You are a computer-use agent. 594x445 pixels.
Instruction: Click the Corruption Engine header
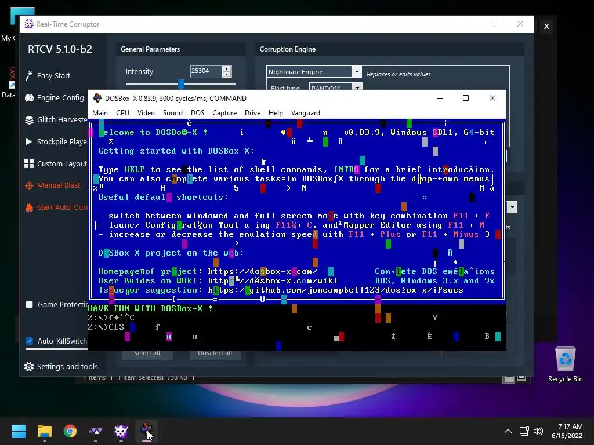288,49
